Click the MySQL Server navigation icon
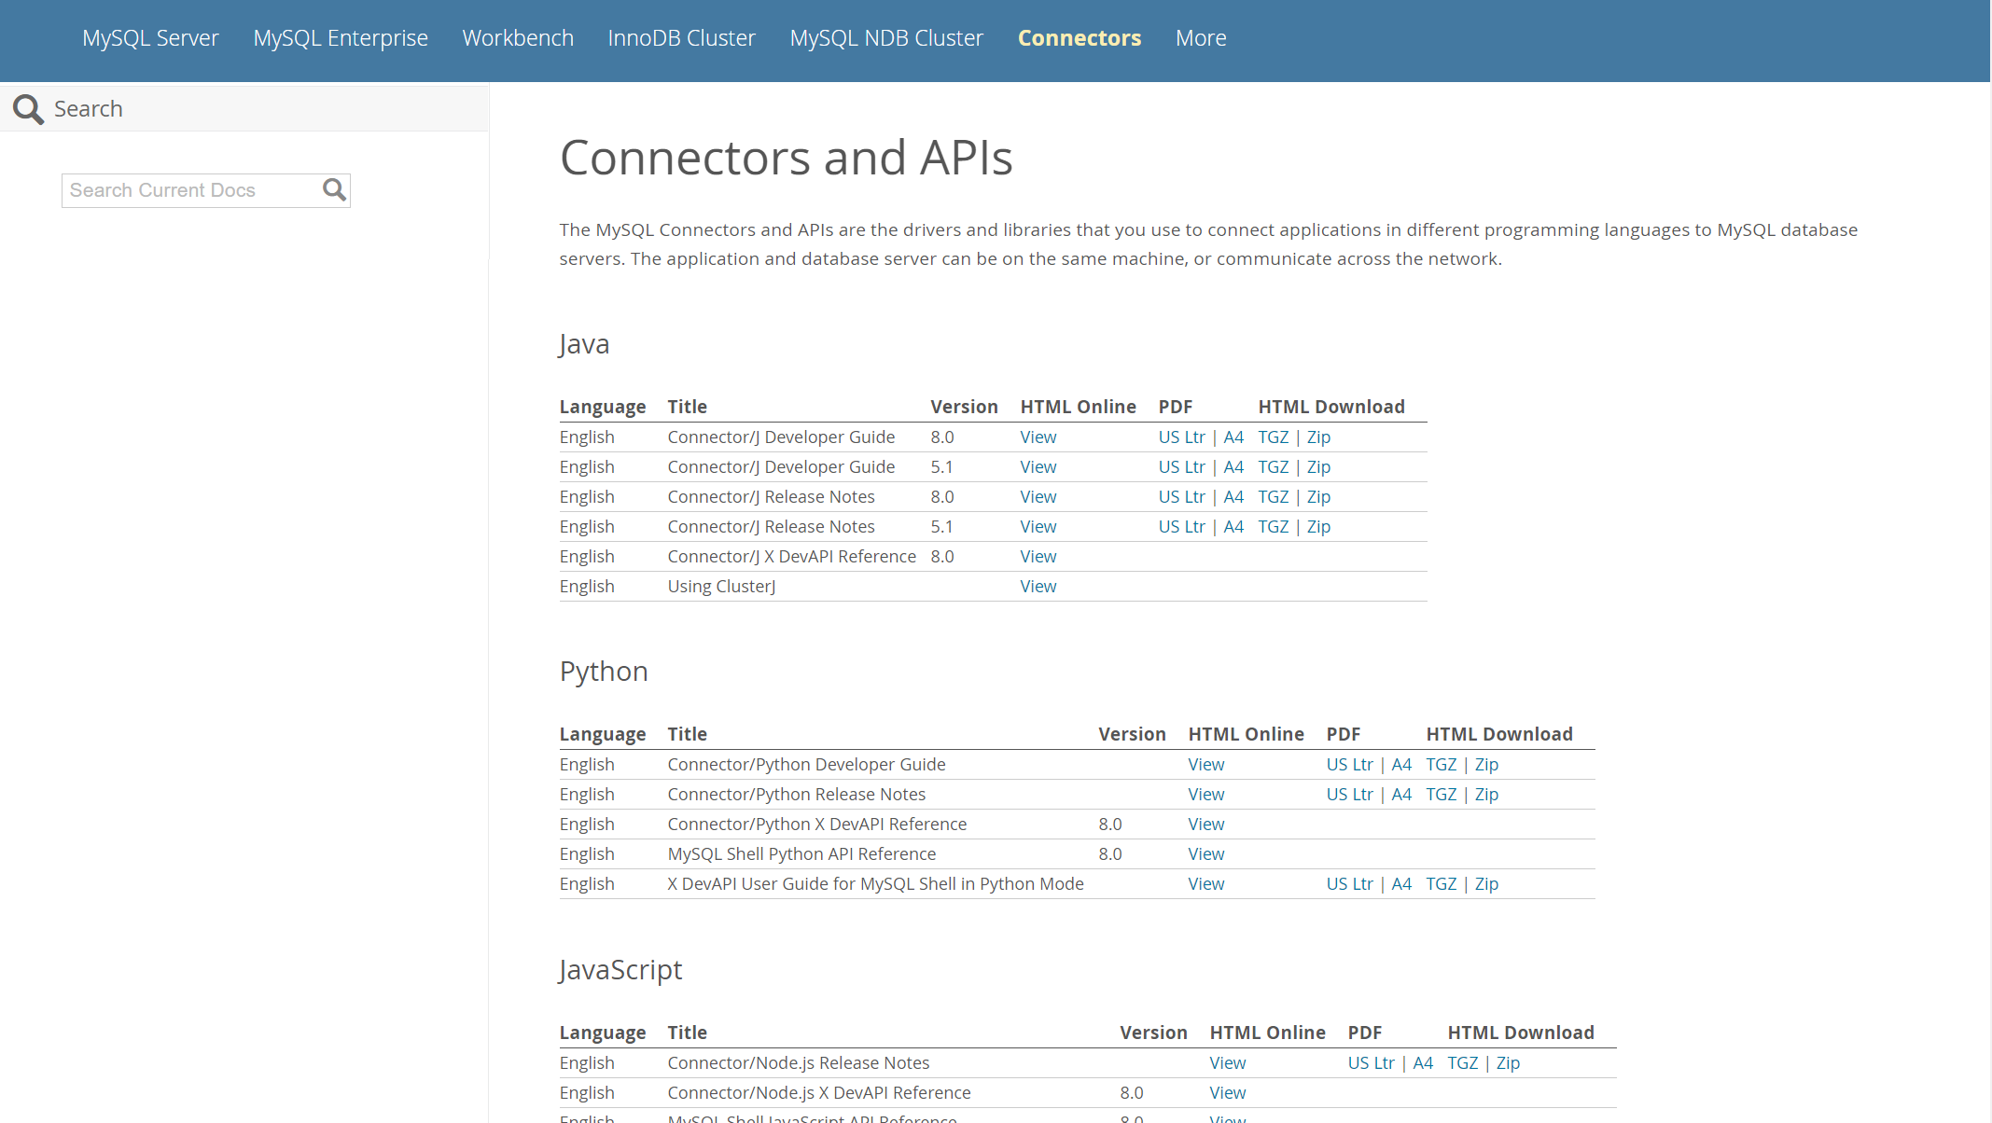This screenshot has height=1123, width=1992. 150,37
